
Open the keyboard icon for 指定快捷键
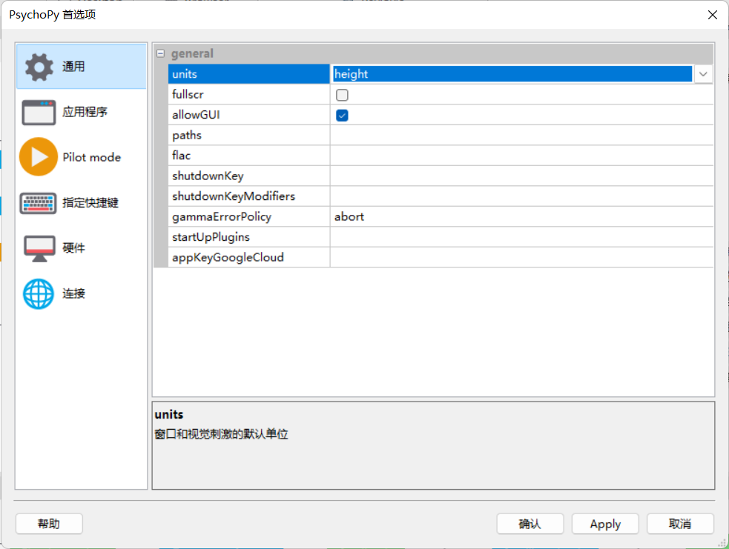38,203
